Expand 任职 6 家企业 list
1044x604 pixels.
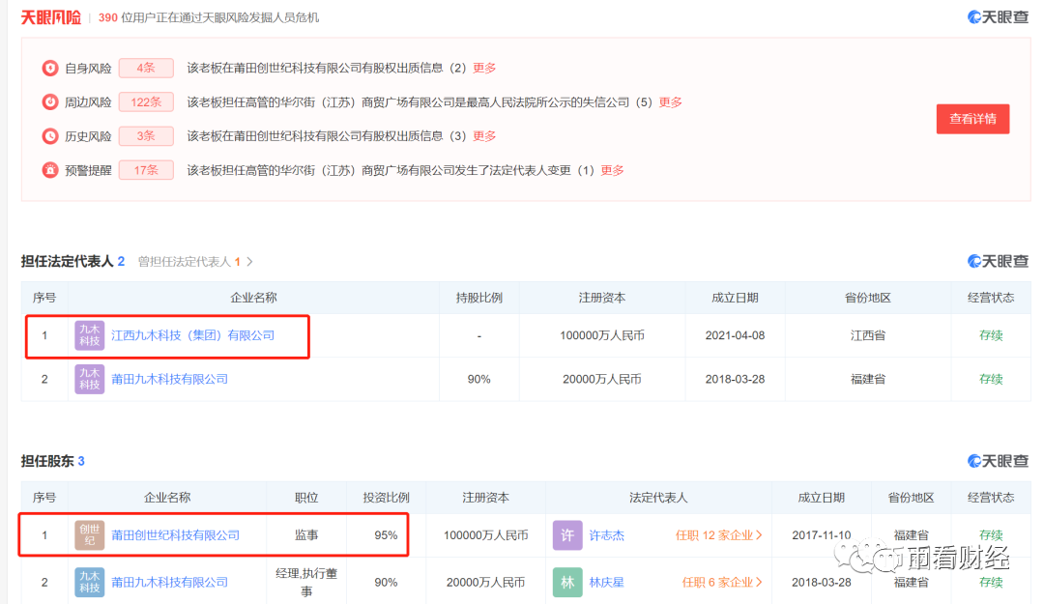click(722, 582)
